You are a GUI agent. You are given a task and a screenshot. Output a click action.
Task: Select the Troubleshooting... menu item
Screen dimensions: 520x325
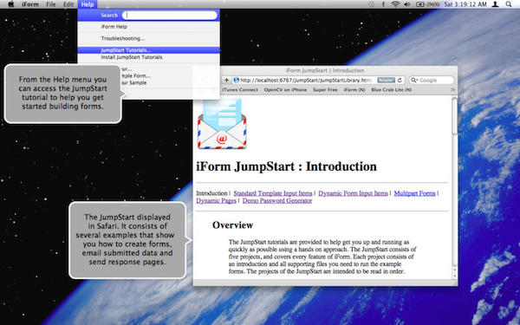tap(123, 38)
